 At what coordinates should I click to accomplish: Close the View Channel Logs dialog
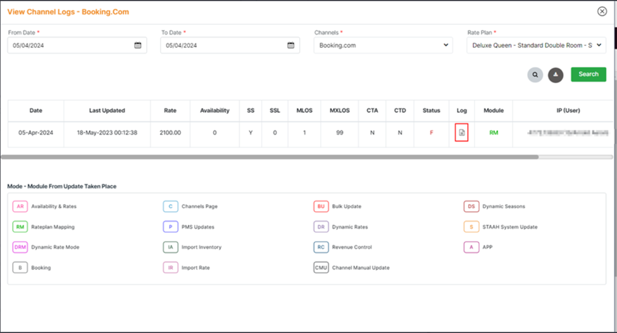click(x=602, y=11)
